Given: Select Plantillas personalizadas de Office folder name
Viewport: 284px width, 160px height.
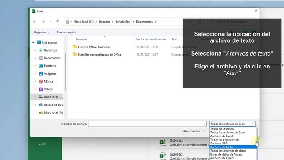Looking at the screenshot, I should pyautogui.click(x=99, y=55).
